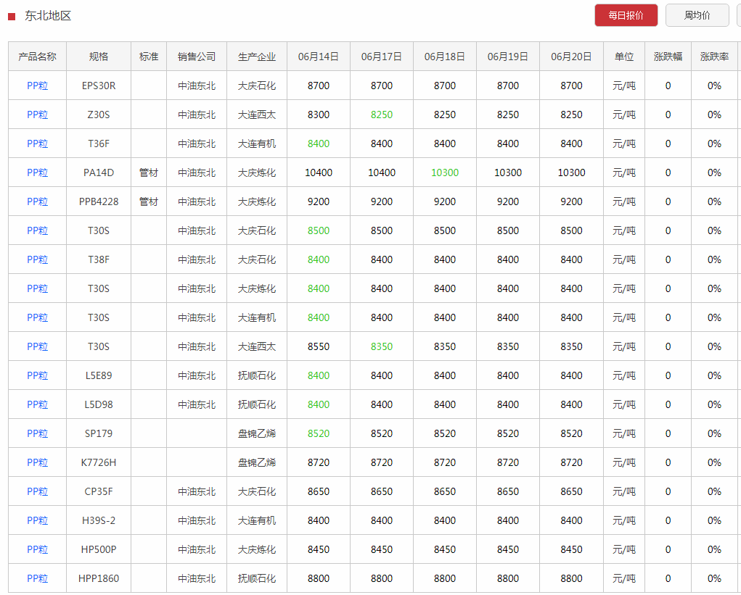741x595 pixels.
Task: Open PP粒 link in K7726H row
Action: click(x=37, y=462)
